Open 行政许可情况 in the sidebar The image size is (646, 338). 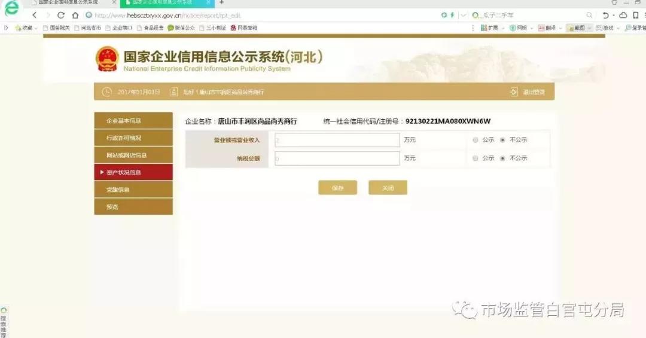pos(133,138)
